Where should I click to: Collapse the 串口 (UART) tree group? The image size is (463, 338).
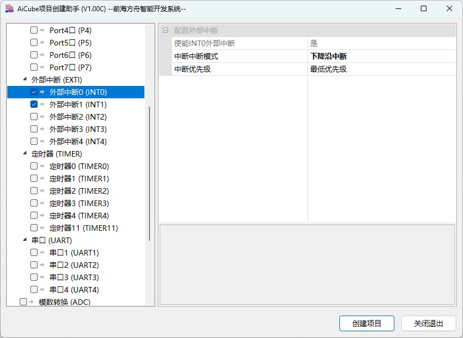click(25, 240)
